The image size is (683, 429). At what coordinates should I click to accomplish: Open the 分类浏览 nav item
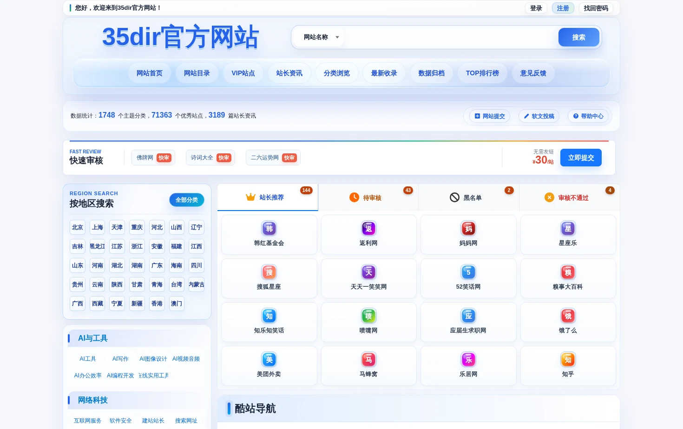(x=337, y=73)
